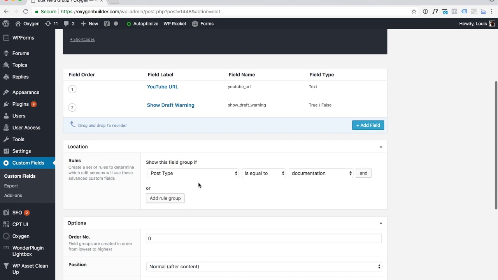Click the Tools wrench icon
The image size is (498, 280).
[x=6, y=139]
